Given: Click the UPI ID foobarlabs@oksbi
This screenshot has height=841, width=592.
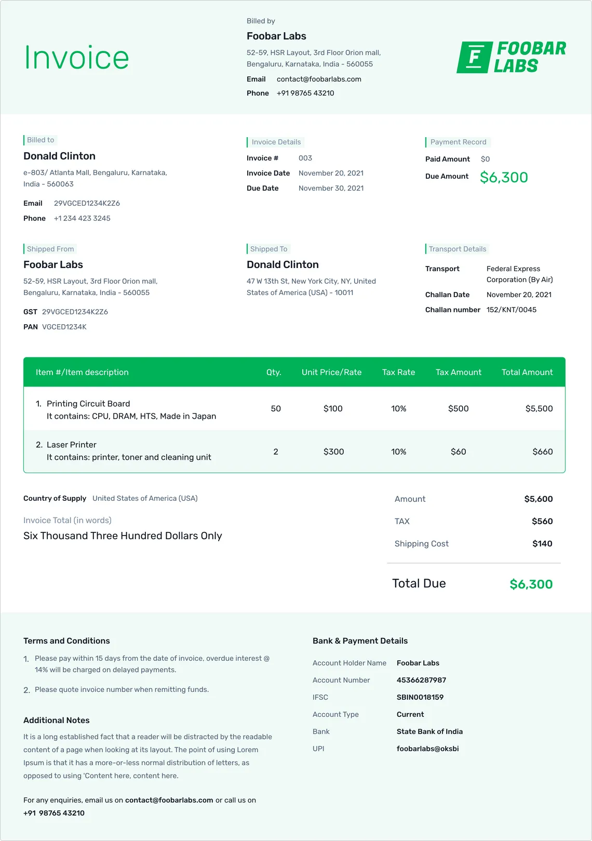Looking at the screenshot, I should pyautogui.click(x=427, y=749).
